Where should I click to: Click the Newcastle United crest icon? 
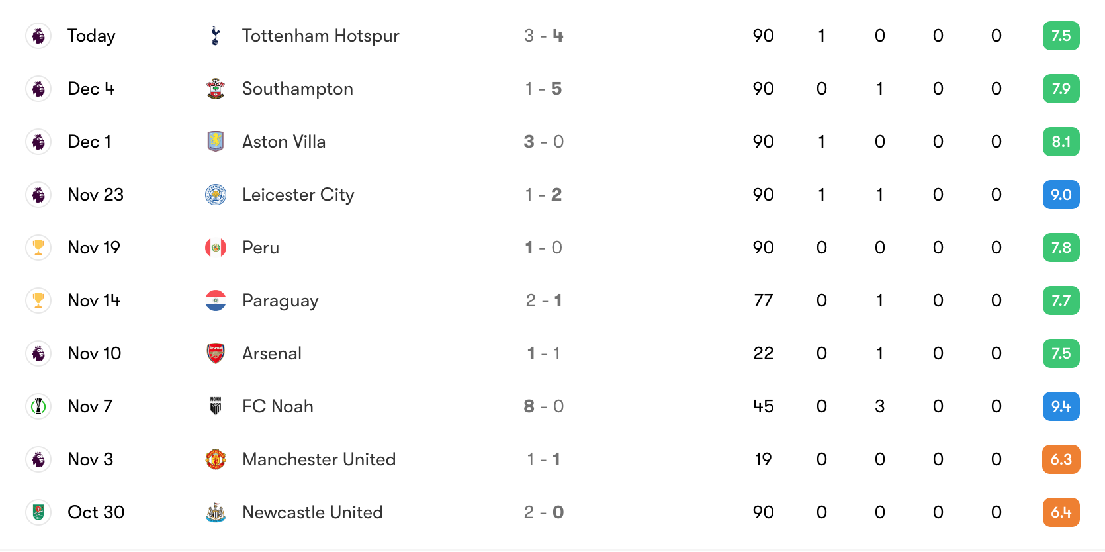click(215, 512)
